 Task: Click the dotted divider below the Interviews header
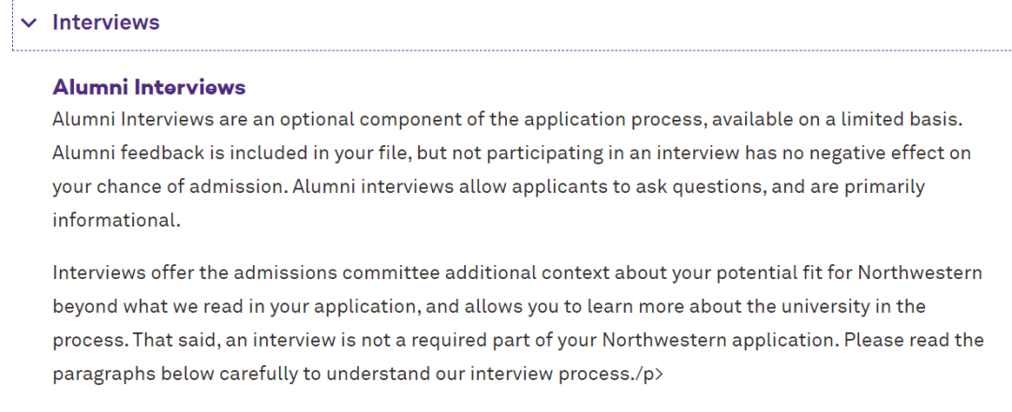click(512, 50)
